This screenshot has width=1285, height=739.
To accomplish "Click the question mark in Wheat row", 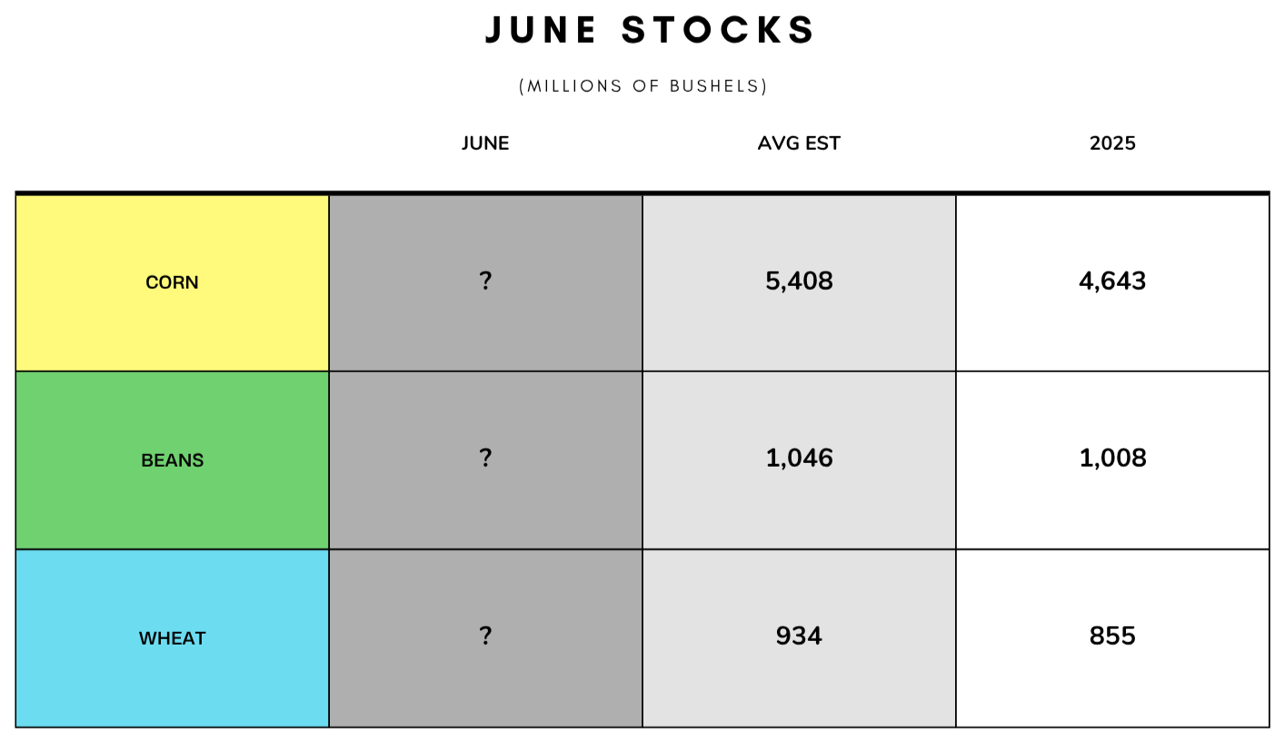I will coord(485,636).
